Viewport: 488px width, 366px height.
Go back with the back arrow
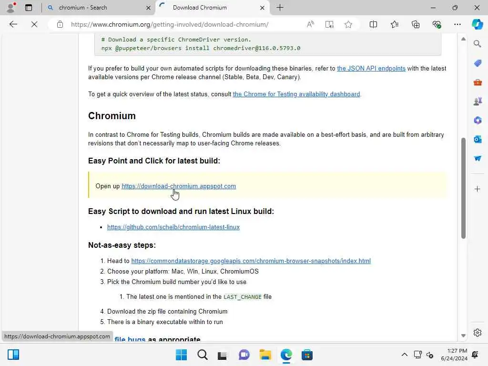click(x=13, y=24)
